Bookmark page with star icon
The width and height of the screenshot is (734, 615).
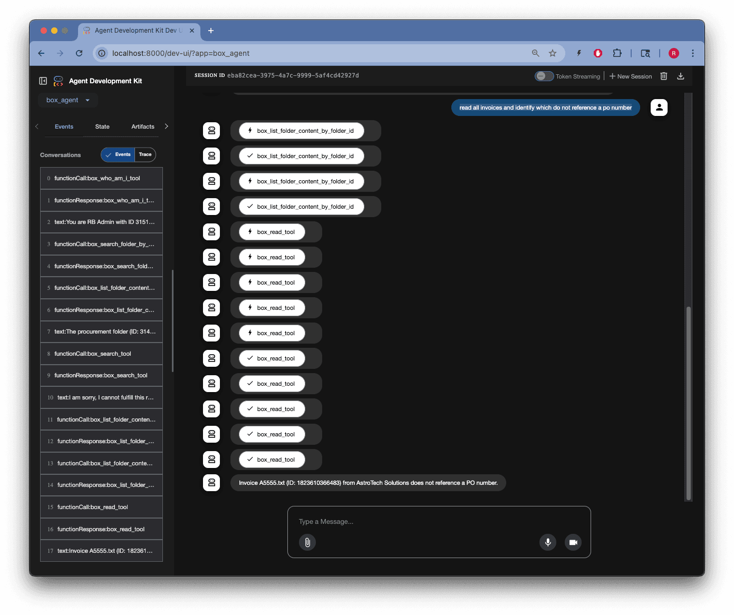(553, 53)
